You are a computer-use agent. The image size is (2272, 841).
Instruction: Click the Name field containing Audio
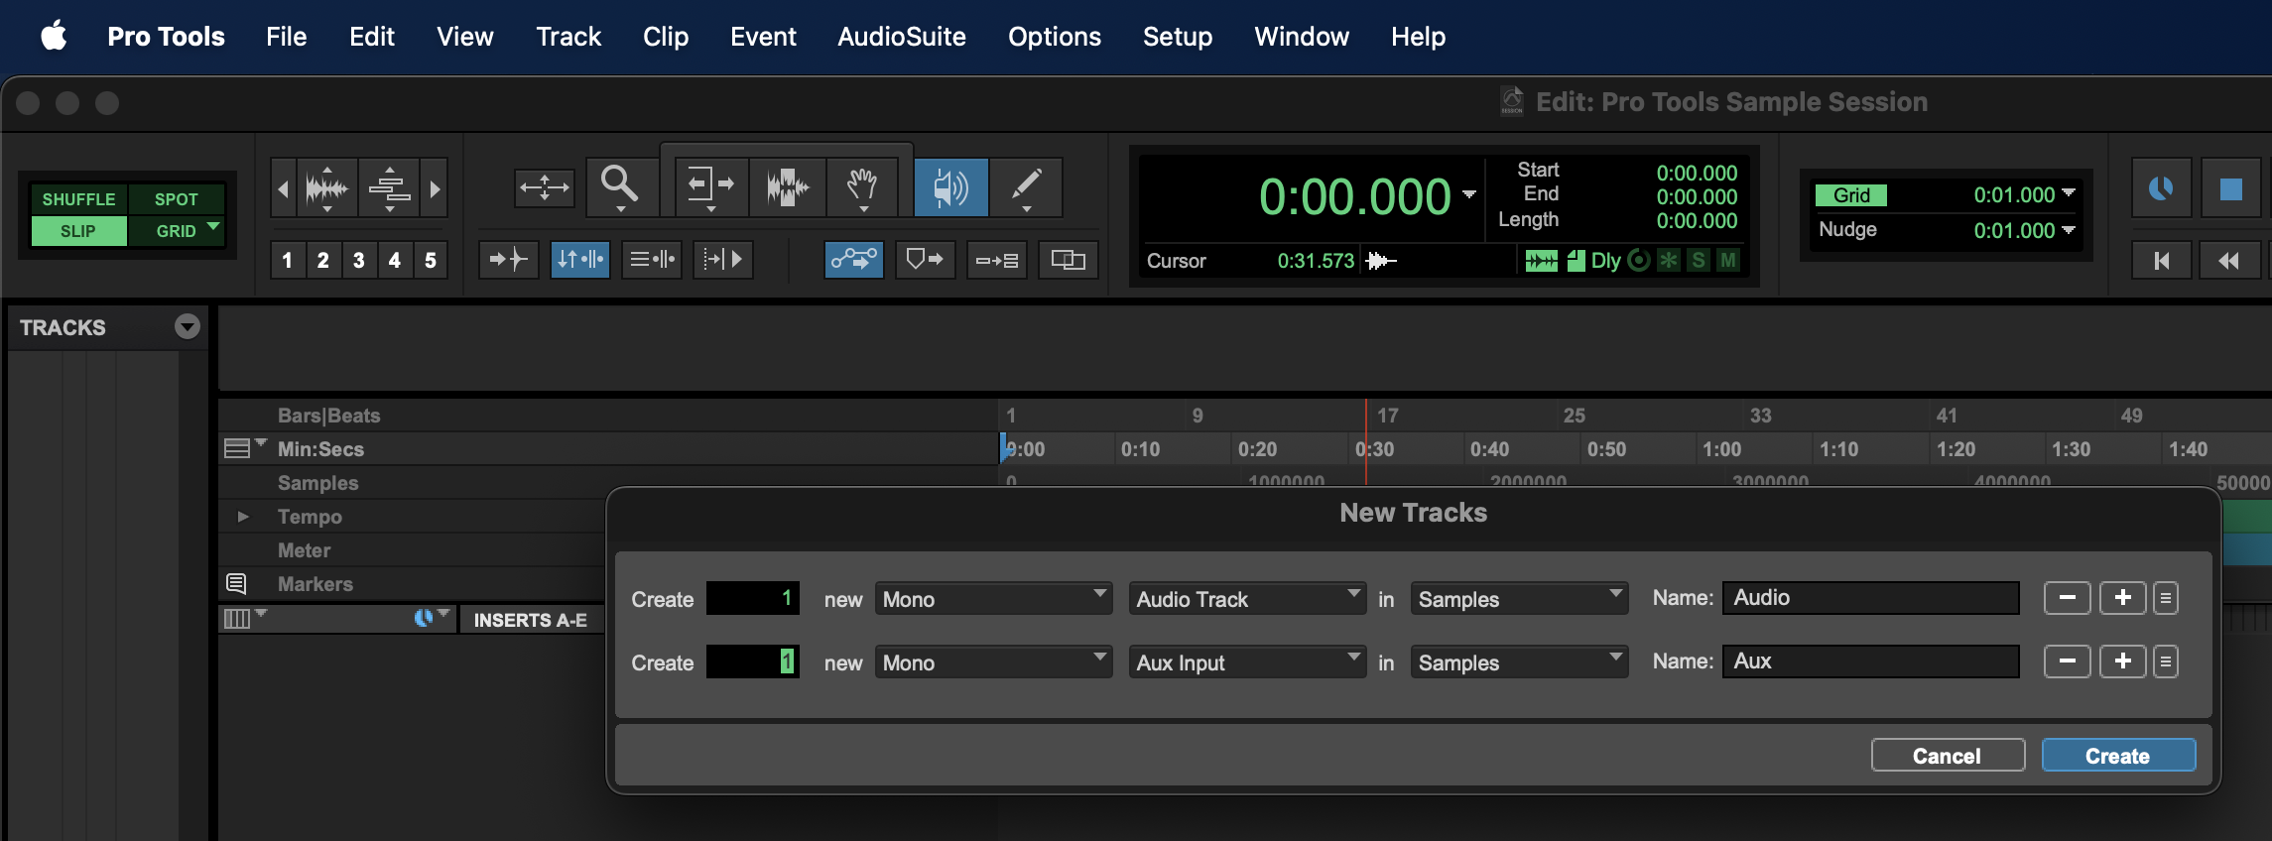(x=1870, y=598)
